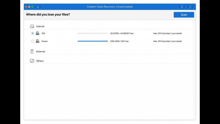Collapse the Internal section label
Image resolution: width=220 pixels, height=124 pixels.
[40, 26]
